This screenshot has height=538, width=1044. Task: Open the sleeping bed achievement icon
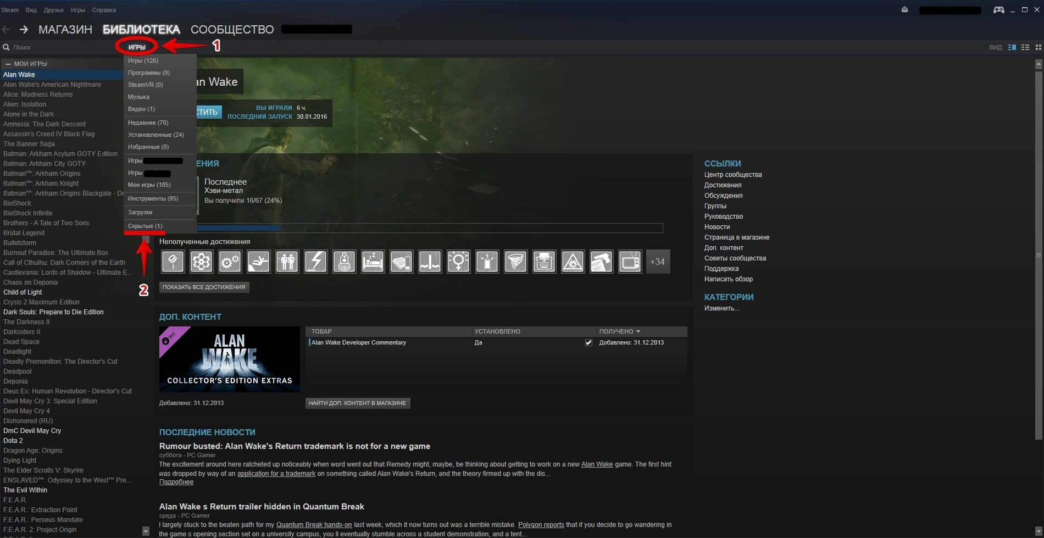[x=373, y=262]
